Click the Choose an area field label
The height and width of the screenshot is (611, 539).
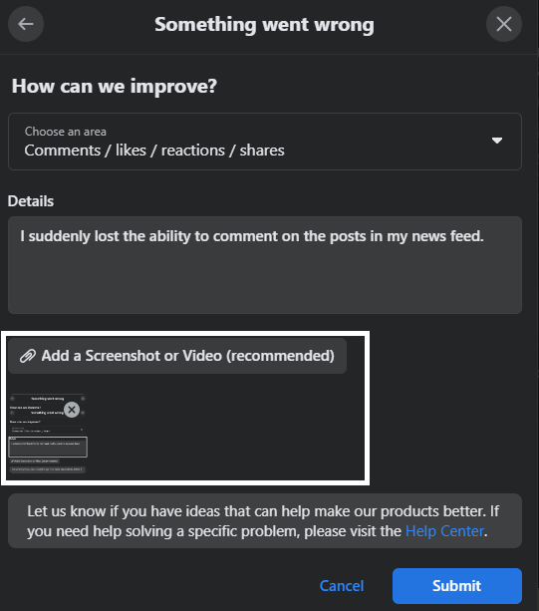point(66,132)
